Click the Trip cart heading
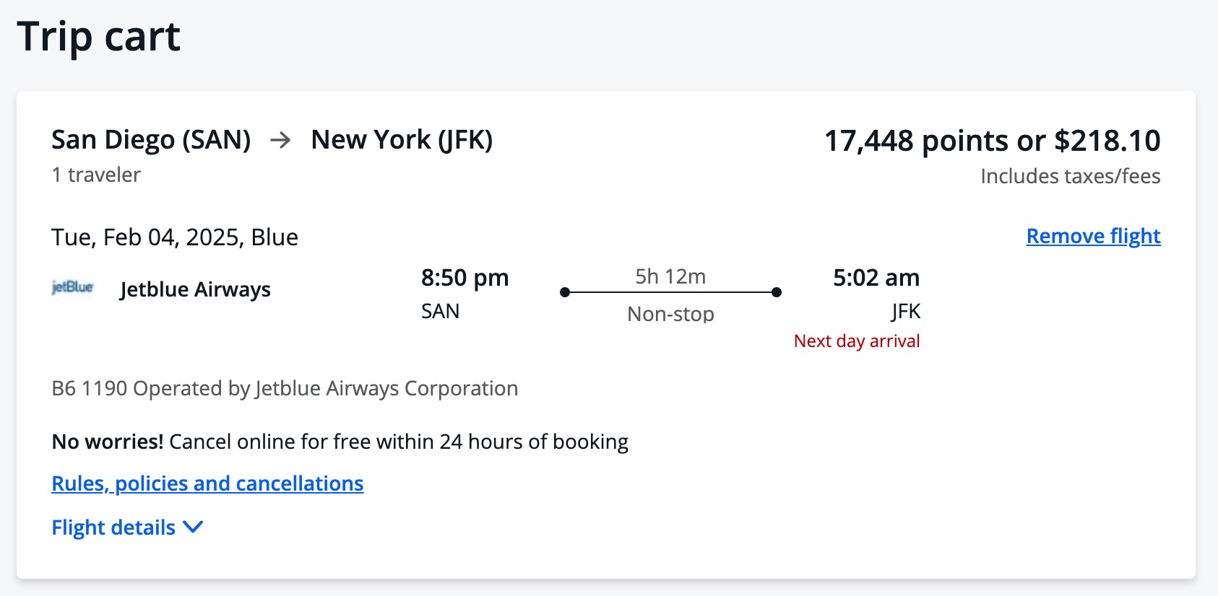 click(x=99, y=37)
